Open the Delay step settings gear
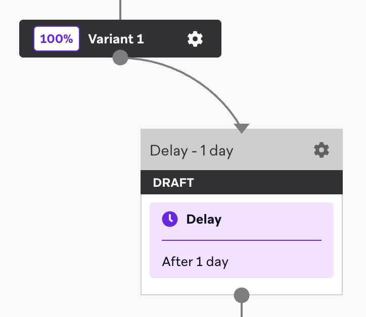 pos(322,150)
